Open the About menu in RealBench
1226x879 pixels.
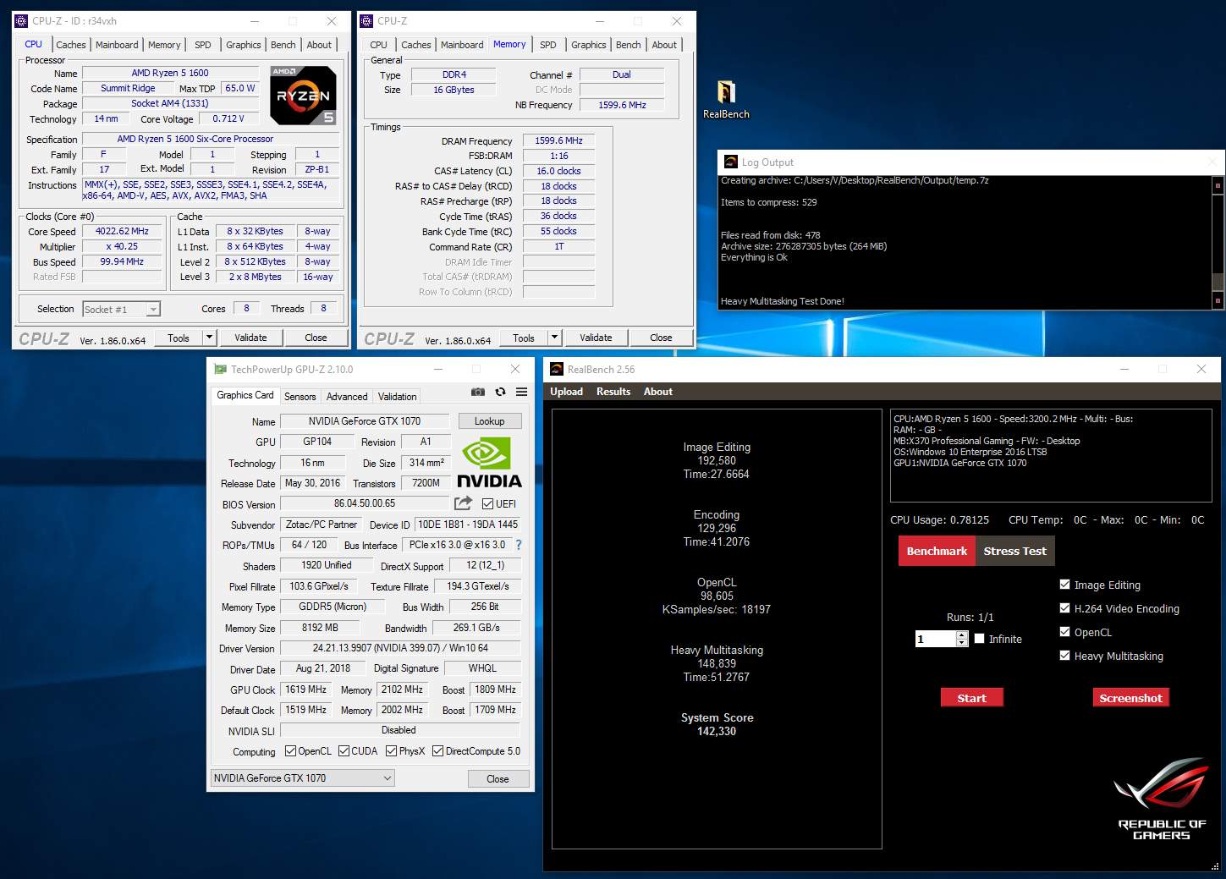658,392
